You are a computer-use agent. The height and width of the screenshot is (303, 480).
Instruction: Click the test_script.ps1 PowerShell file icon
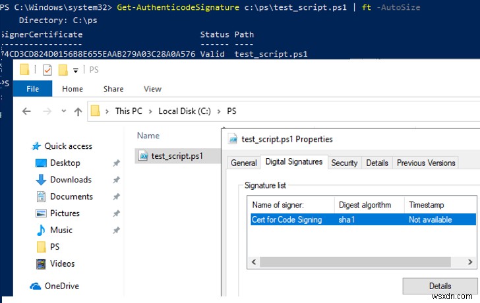143,156
